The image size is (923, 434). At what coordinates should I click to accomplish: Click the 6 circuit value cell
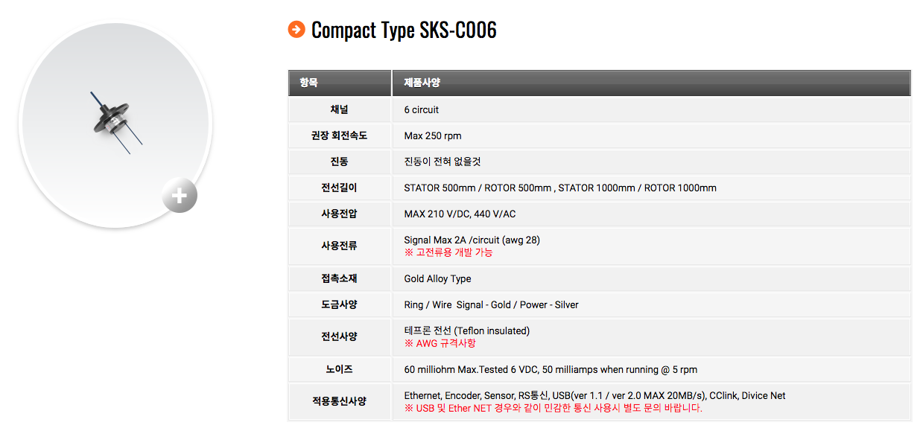pyautogui.click(x=422, y=109)
